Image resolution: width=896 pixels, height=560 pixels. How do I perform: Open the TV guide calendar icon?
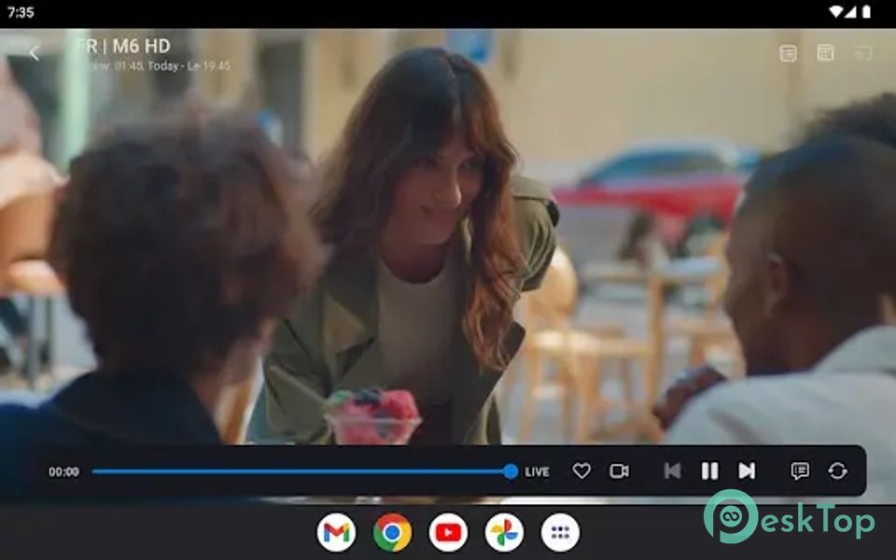tap(825, 53)
